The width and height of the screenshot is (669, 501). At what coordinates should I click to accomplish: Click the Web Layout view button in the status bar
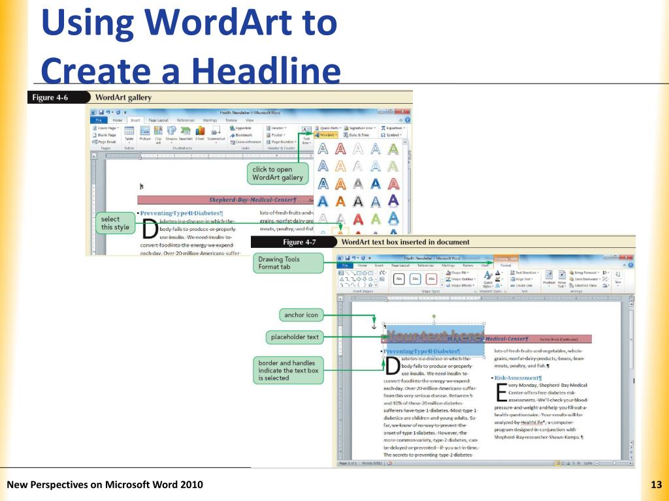568,463
